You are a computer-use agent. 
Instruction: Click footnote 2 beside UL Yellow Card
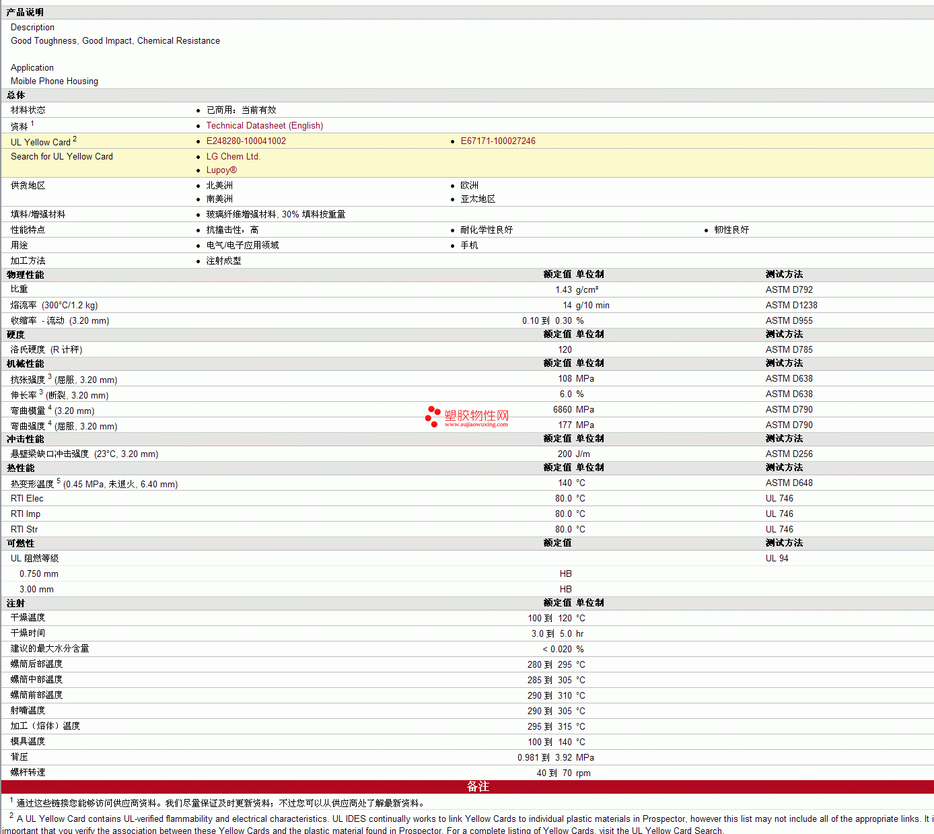(75, 139)
